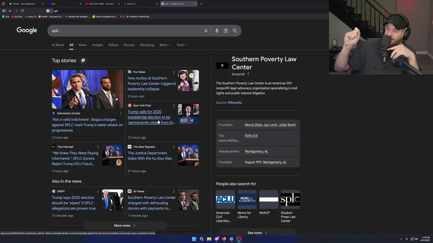The image size is (433, 243).
Task: Start voice search with the microphone icon
Action: point(217,31)
